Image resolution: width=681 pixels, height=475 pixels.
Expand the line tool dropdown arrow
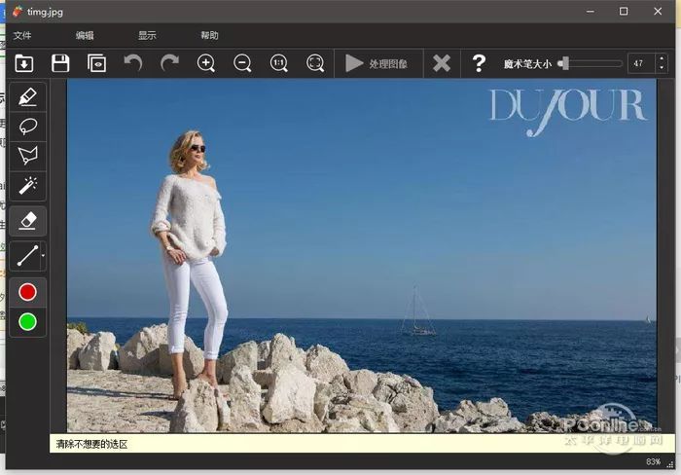pos(43,256)
